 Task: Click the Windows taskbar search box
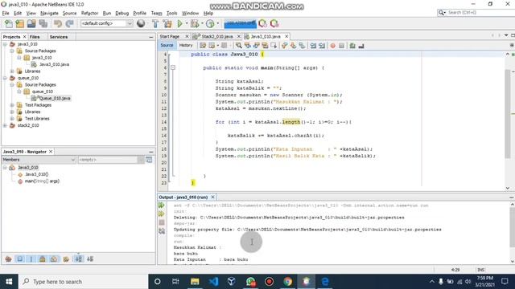83,282
